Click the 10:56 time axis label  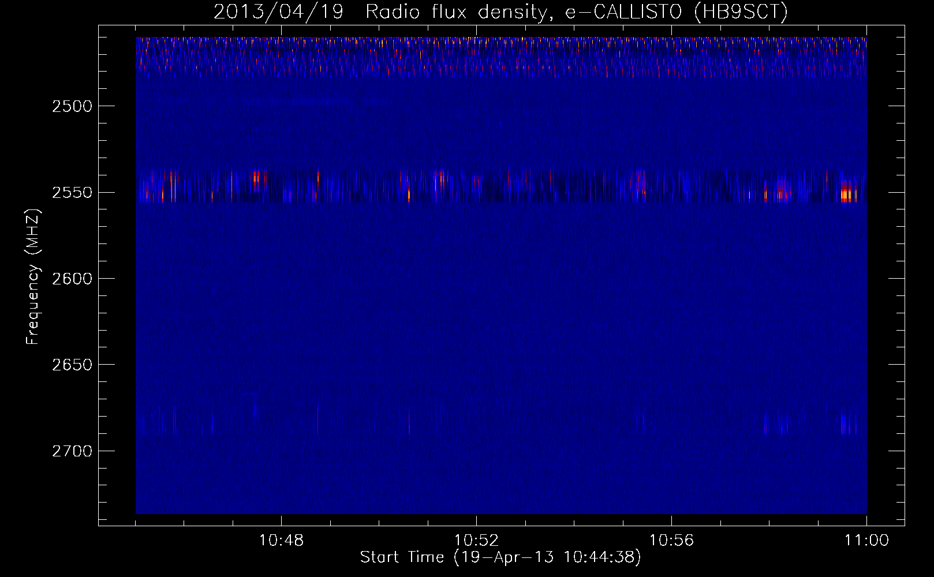(671, 541)
